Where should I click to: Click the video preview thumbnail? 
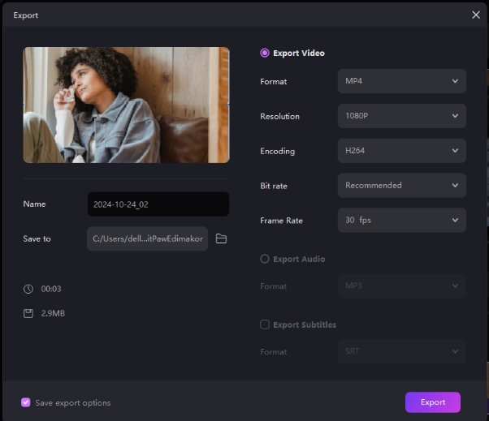point(126,105)
